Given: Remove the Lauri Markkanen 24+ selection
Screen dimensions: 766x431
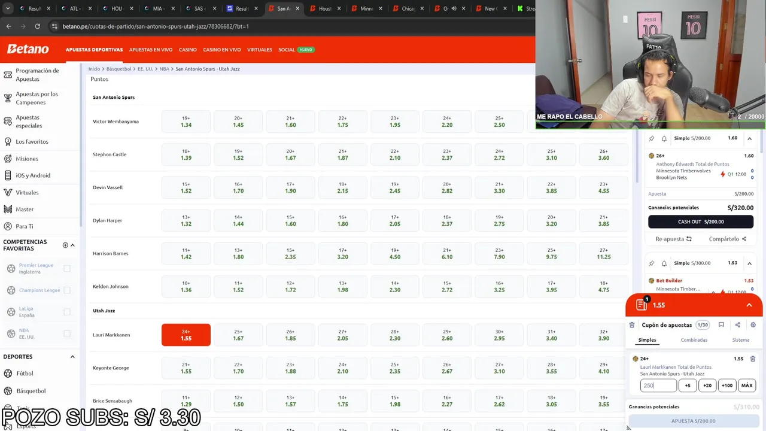Looking at the screenshot, I should pyautogui.click(x=753, y=359).
